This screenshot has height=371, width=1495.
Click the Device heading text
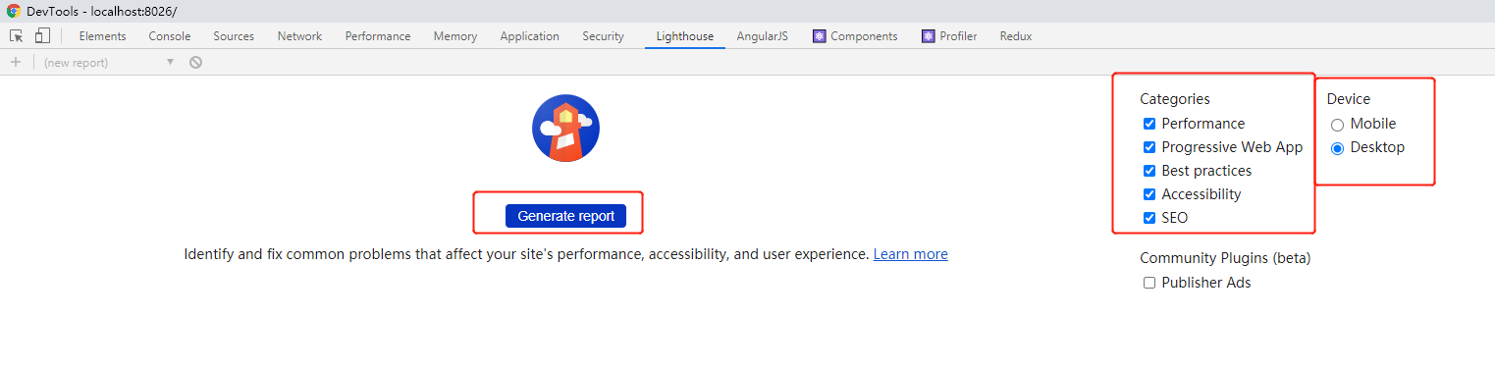[x=1349, y=99]
